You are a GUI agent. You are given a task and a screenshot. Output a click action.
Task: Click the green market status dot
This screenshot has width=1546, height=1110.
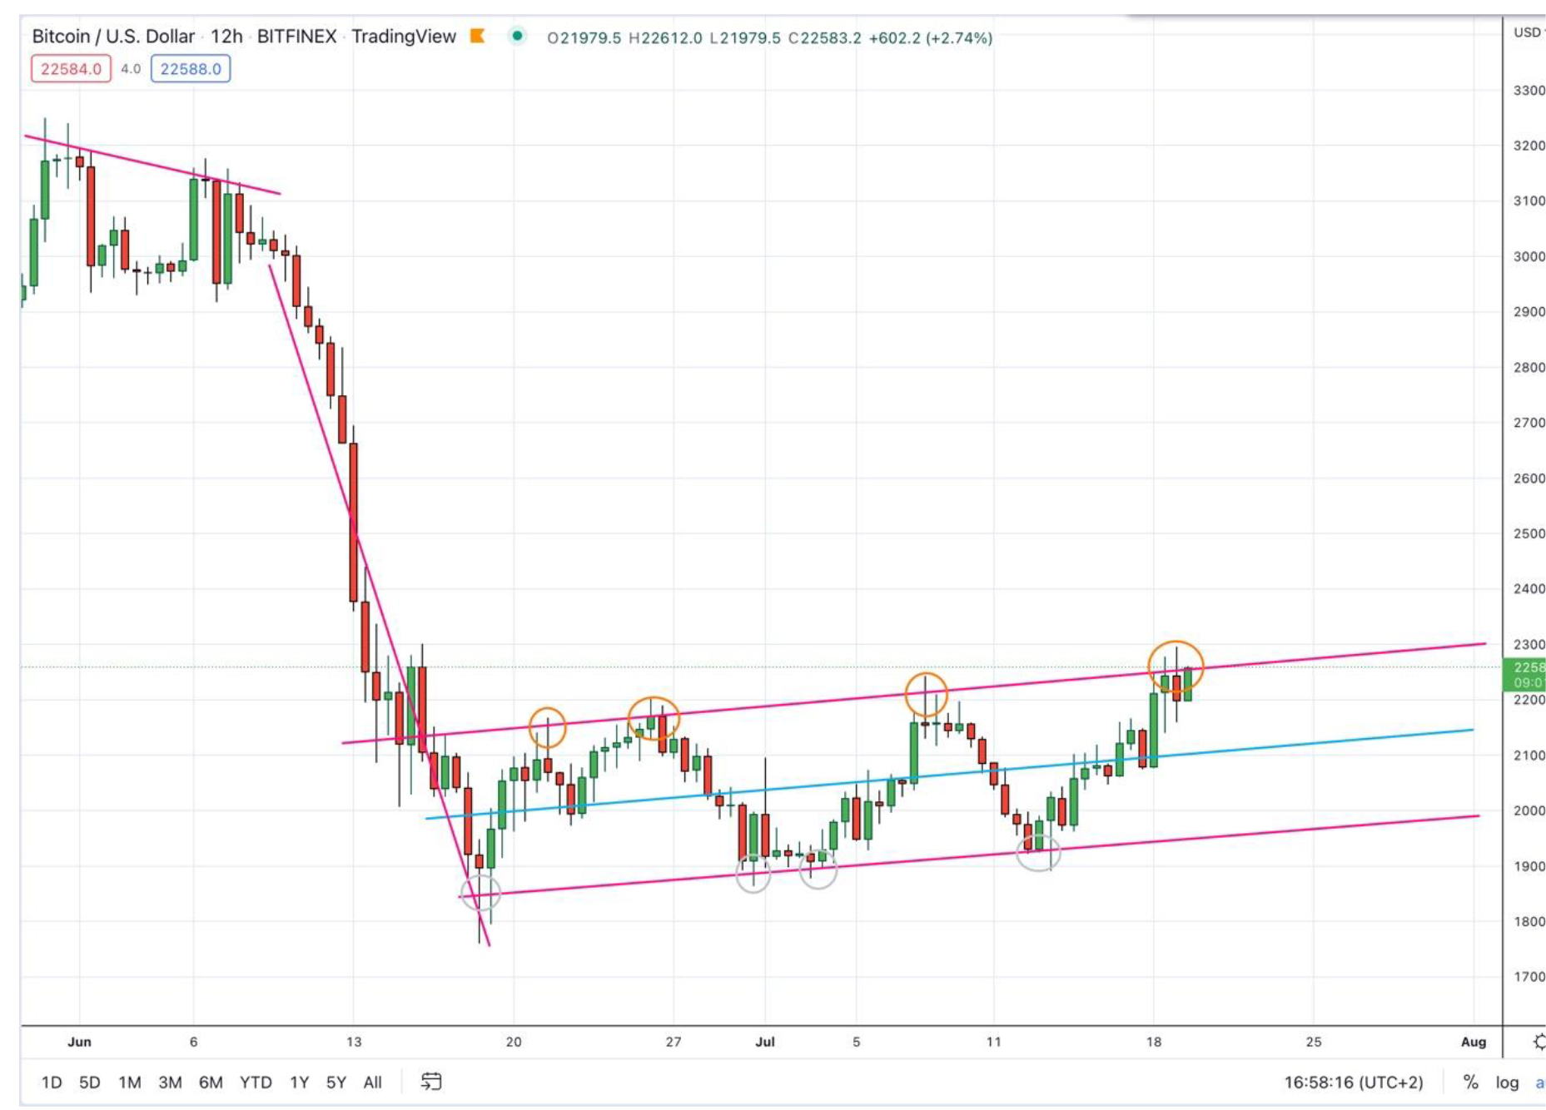tap(517, 36)
